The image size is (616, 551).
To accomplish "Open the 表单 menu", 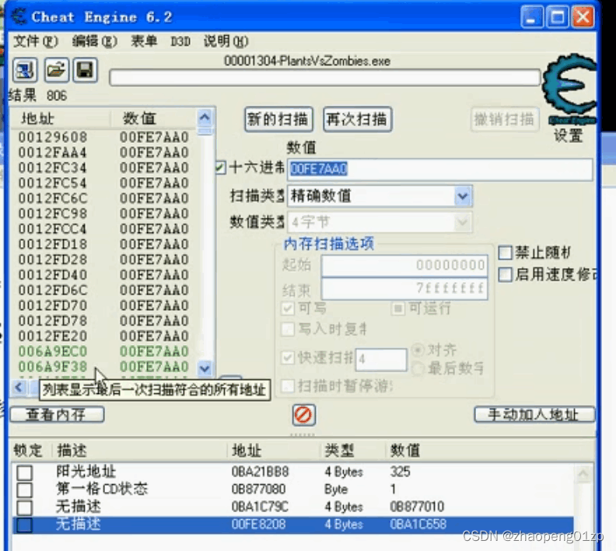I will 144,41.
